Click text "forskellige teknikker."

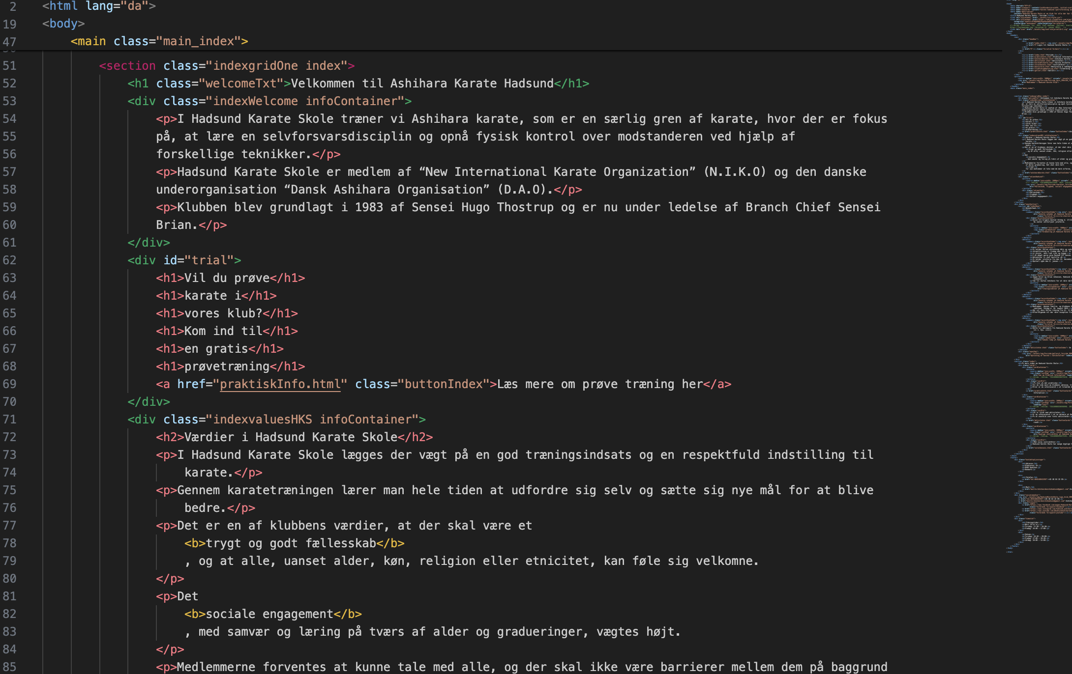coord(234,154)
